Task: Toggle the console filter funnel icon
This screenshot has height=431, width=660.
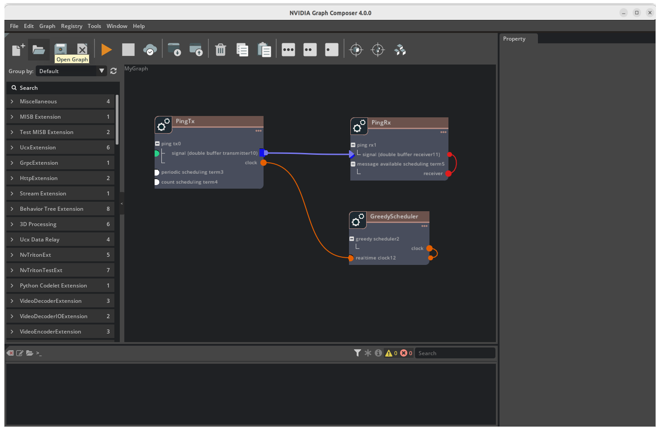Action: [x=358, y=353]
